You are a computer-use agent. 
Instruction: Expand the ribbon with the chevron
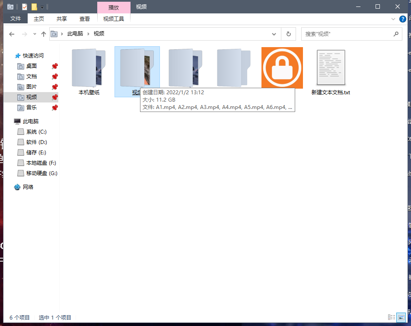pyautogui.click(x=393, y=19)
